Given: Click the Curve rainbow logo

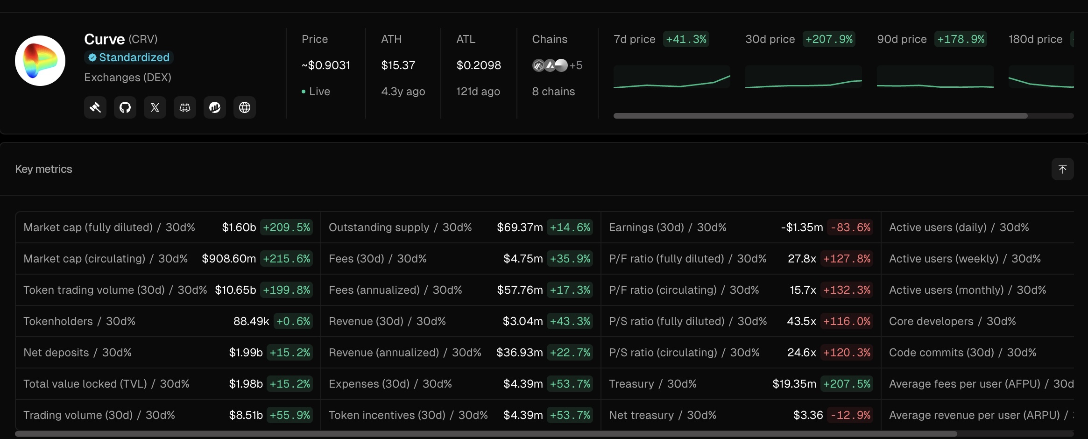Looking at the screenshot, I should coord(40,61).
